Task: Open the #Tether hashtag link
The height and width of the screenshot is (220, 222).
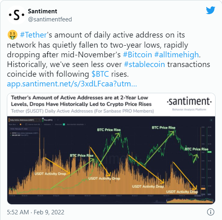Action: tap(34, 35)
